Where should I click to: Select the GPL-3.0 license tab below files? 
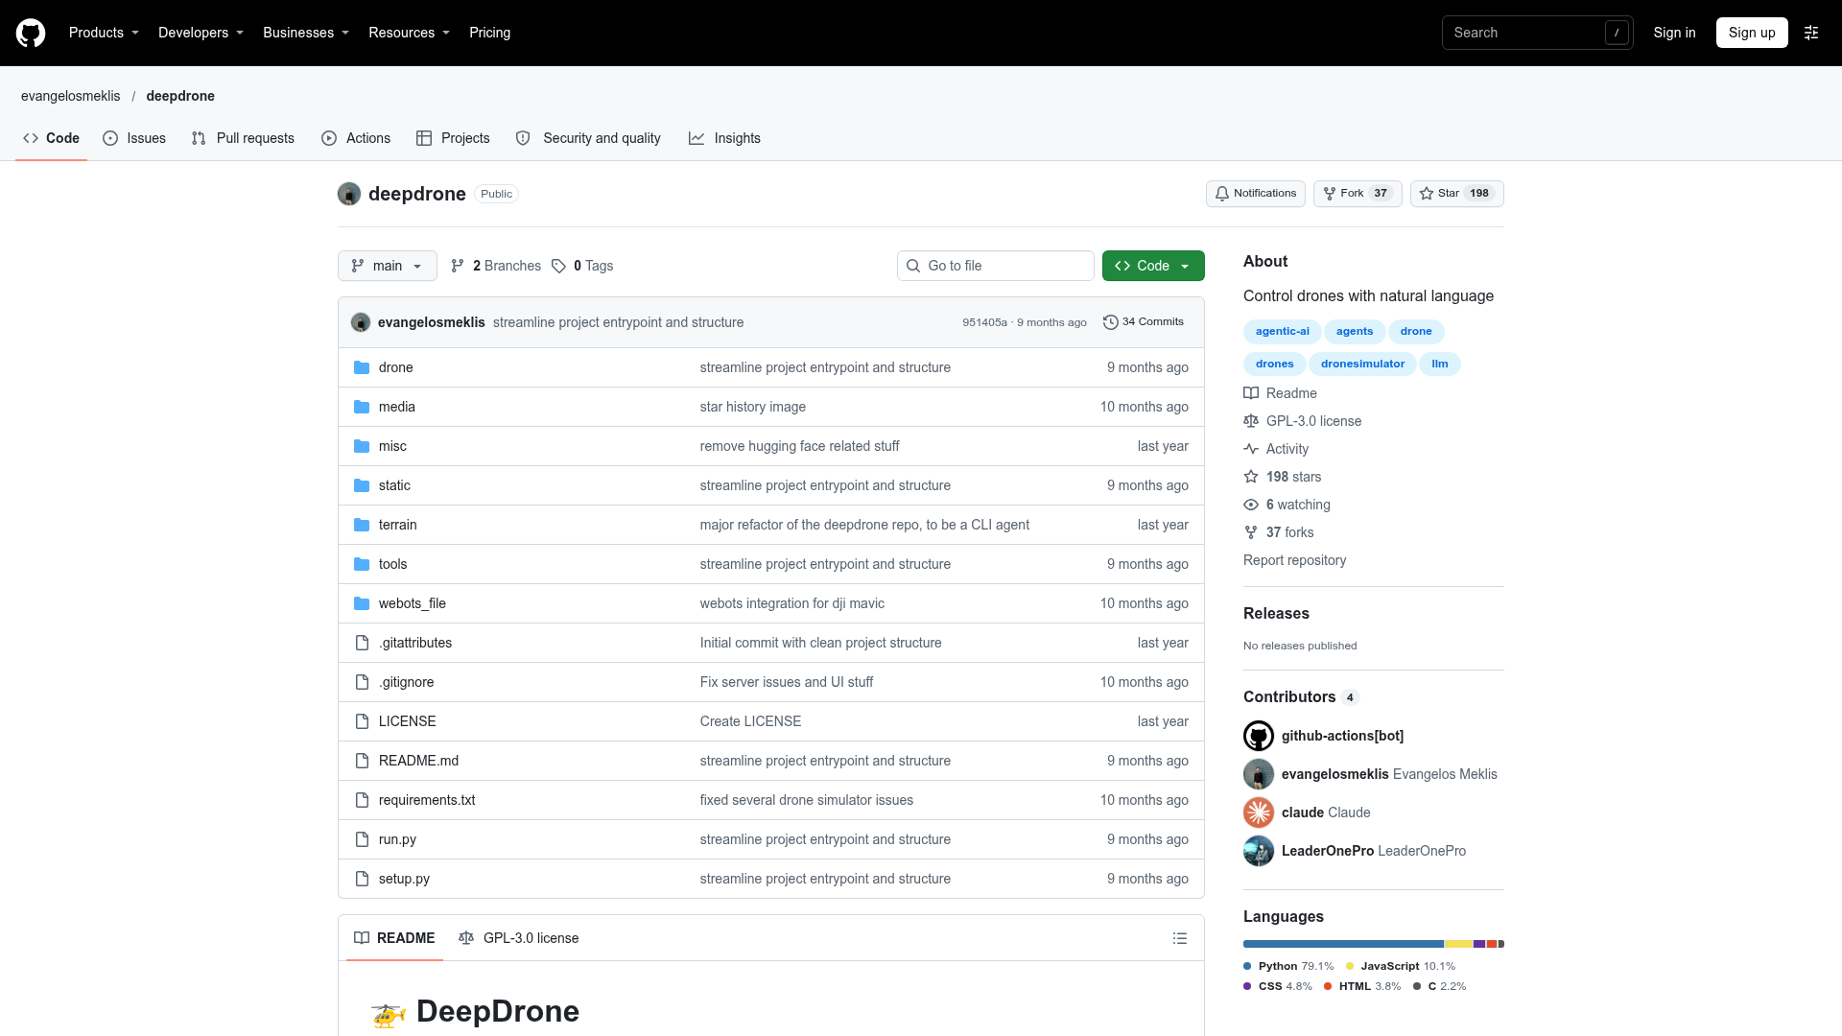click(519, 938)
